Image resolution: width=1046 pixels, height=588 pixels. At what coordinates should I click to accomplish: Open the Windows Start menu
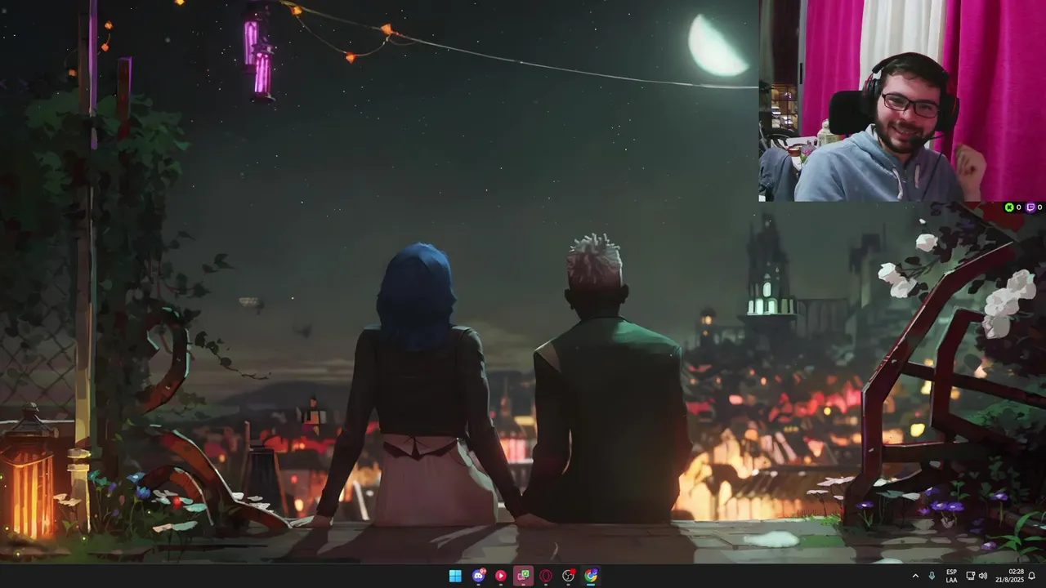tap(455, 576)
